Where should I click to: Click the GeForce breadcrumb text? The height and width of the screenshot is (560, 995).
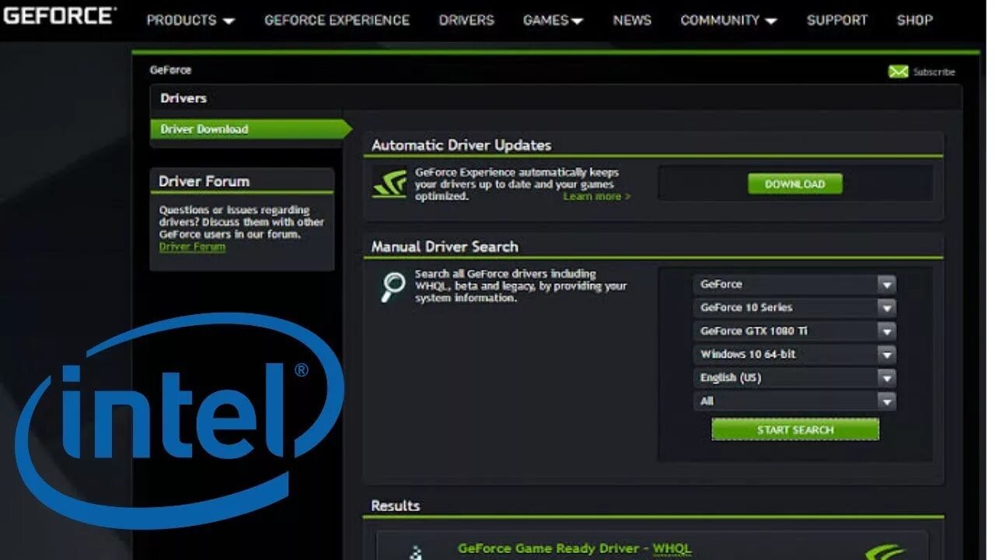(x=170, y=70)
